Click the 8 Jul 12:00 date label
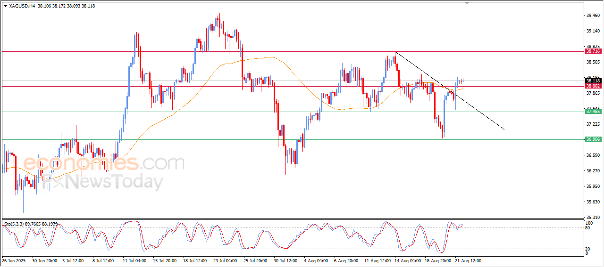 pyautogui.click(x=104, y=260)
